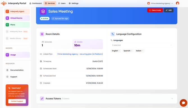The height and width of the screenshot is (108, 188).
Task: Open the Usage report
Action: 17,55
